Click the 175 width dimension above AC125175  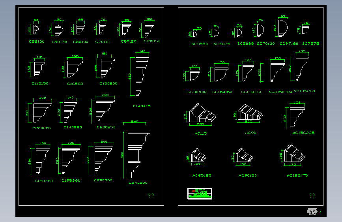292,165
